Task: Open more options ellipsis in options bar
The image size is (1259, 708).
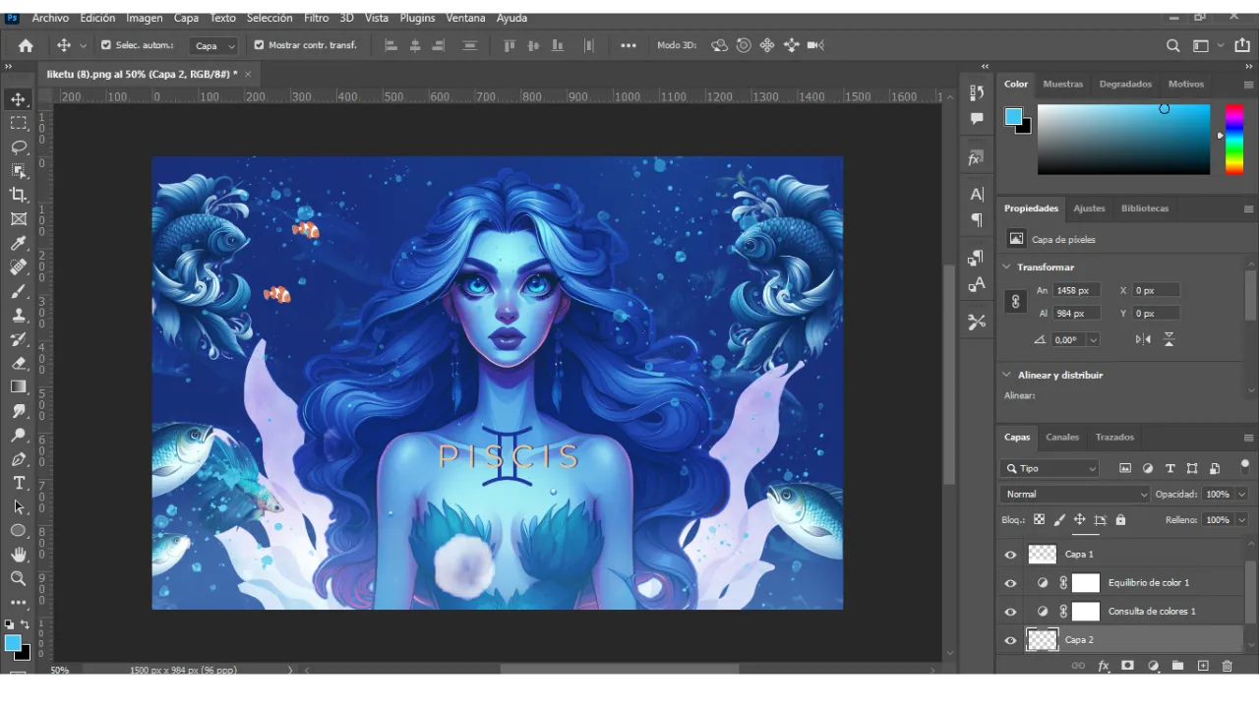Action: coord(629,45)
